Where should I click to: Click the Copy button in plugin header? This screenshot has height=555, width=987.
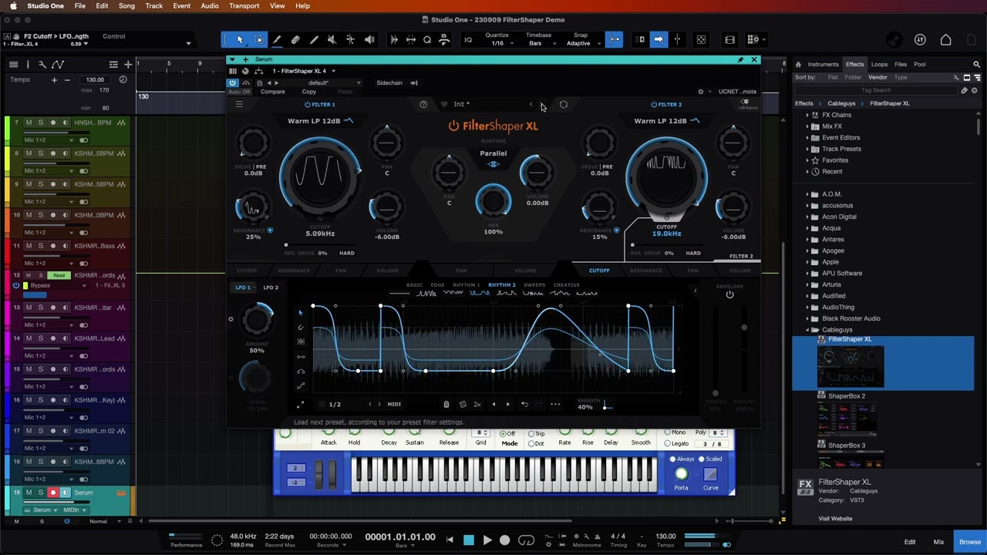[x=308, y=92]
